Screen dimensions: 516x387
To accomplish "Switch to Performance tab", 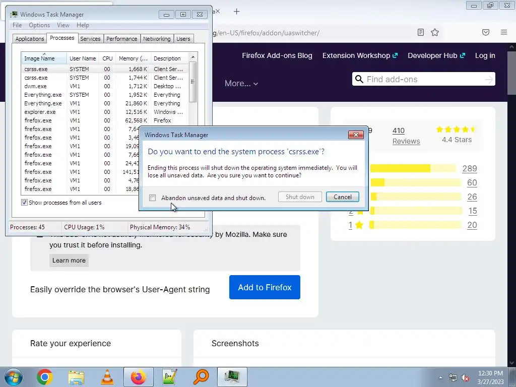I will 122,38.
